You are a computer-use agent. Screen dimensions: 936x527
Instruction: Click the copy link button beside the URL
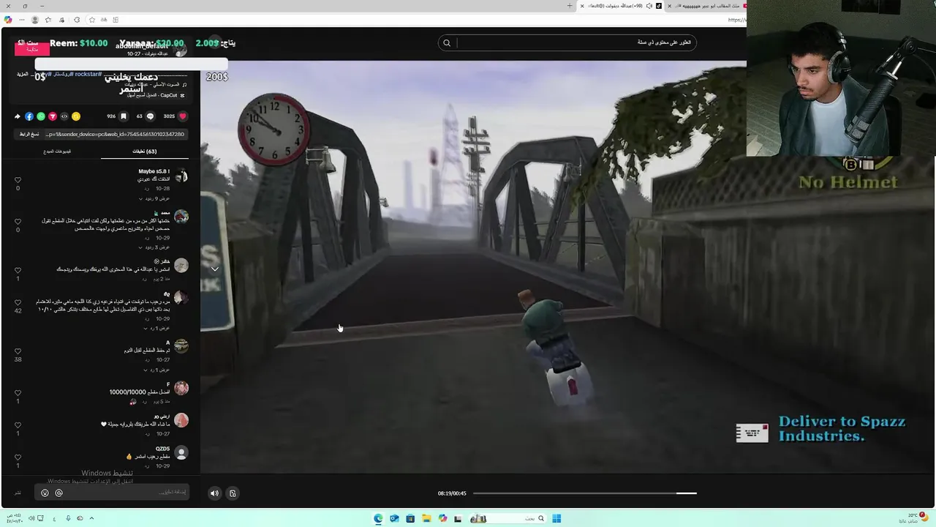pyautogui.click(x=29, y=134)
